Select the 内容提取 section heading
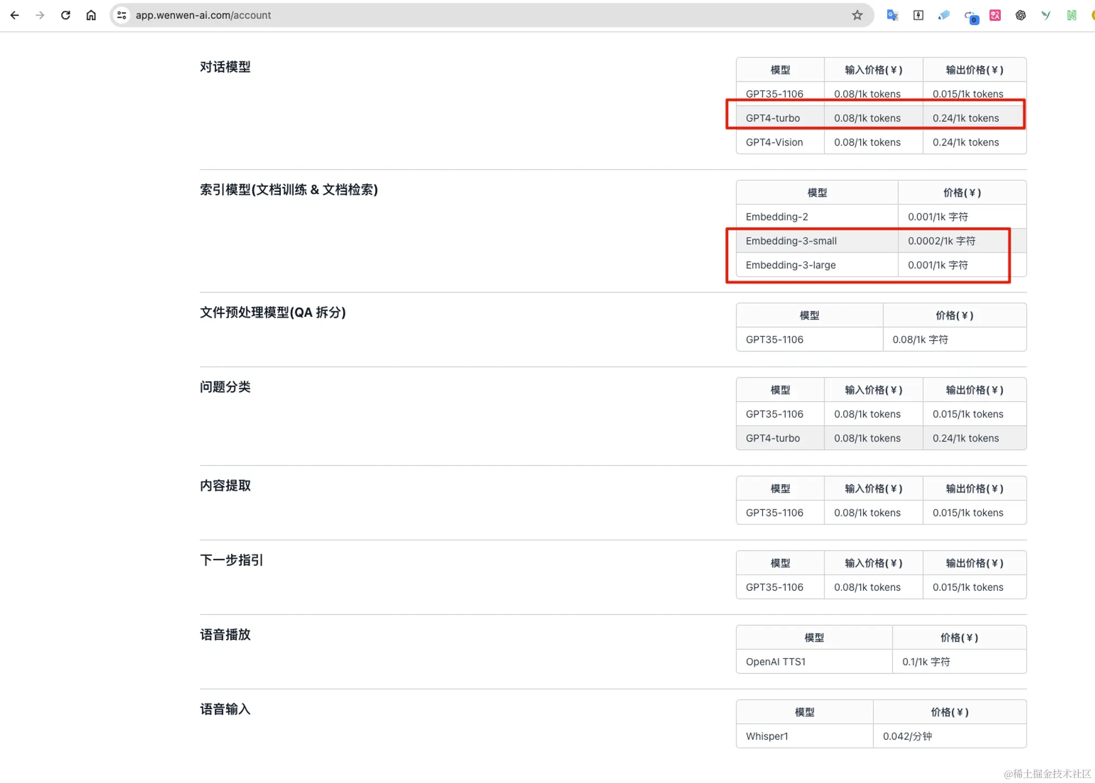Screen dimensions: 1095x783 [225, 485]
